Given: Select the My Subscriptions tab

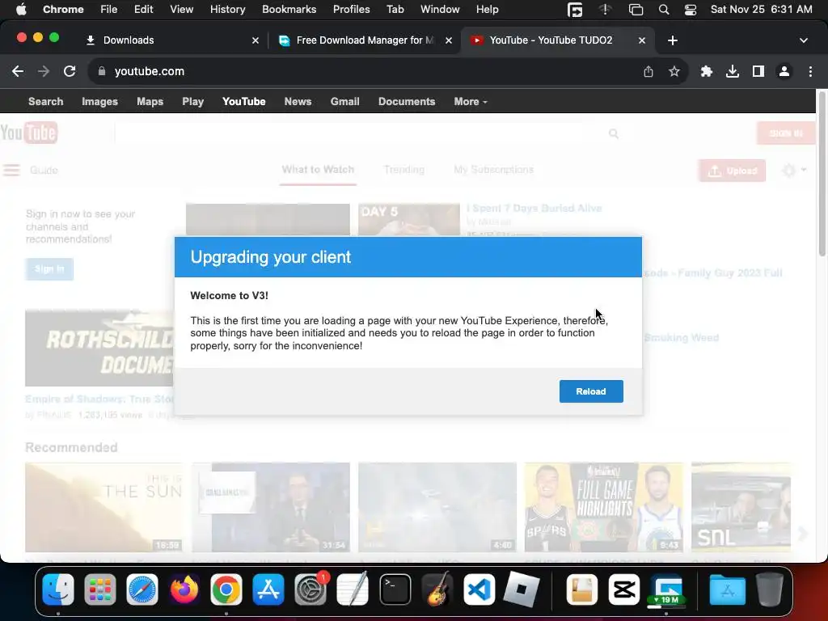Looking at the screenshot, I should (x=494, y=170).
